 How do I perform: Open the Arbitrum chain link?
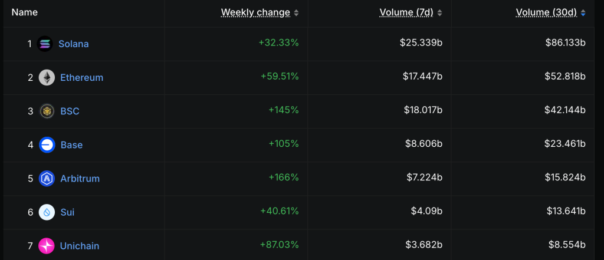tap(80, 179)
